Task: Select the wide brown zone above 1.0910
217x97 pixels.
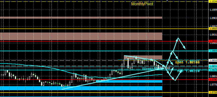Action: coord(81,36)
